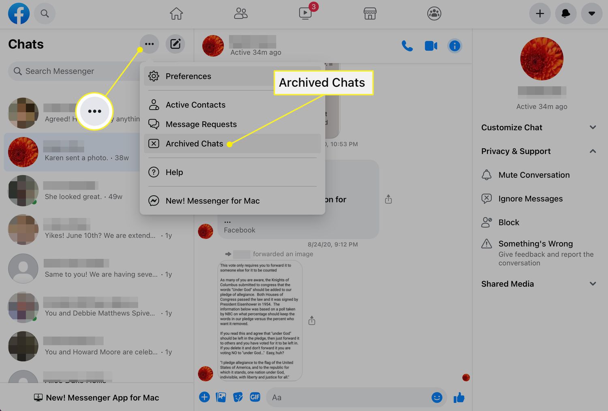This screenshot has height=411, width=608.
Task: Go to the Home feed icon
Action: [x=176, y=13]
